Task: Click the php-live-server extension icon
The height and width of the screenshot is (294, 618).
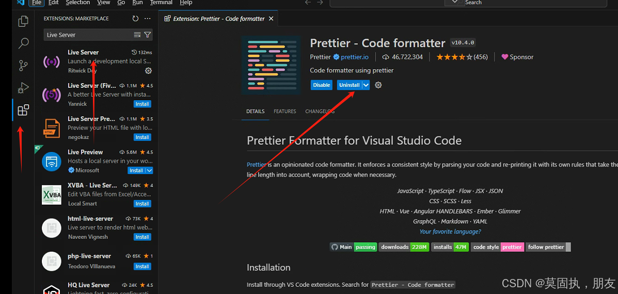Action: click(51, 261)
